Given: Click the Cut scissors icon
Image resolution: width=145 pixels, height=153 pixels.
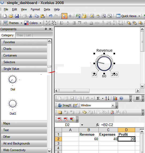Looking at the screenshot, I should pos(31,16).
